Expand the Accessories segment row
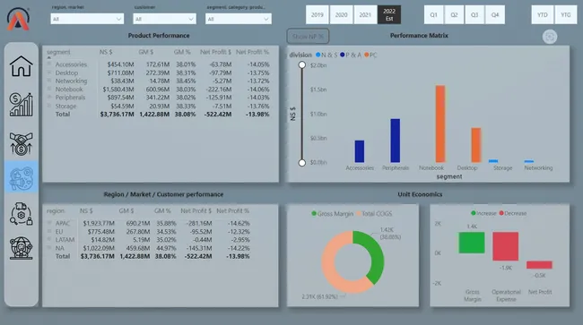 click(49, 64)
